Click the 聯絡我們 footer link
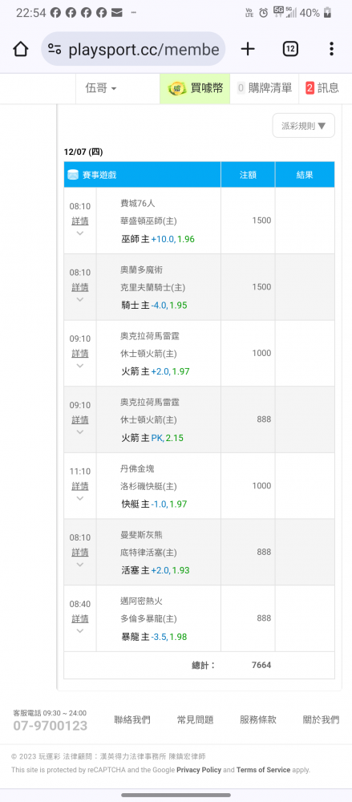The image size is (352, 802). [132, 719]
